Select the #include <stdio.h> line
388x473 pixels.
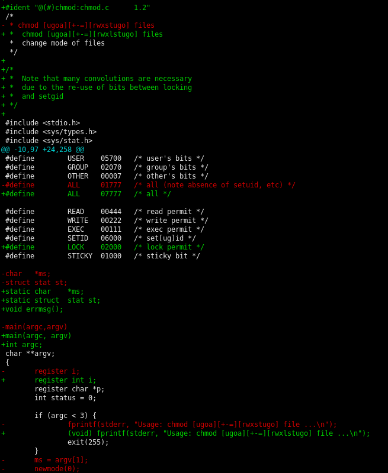(x=43, y=123)
